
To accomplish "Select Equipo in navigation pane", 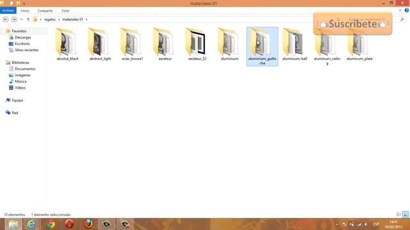I will (17, 100).
